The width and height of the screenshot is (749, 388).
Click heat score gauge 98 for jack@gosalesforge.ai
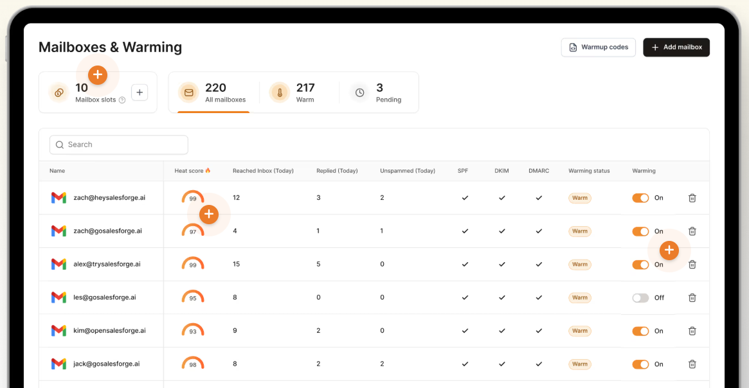click(x=193, y=363)
